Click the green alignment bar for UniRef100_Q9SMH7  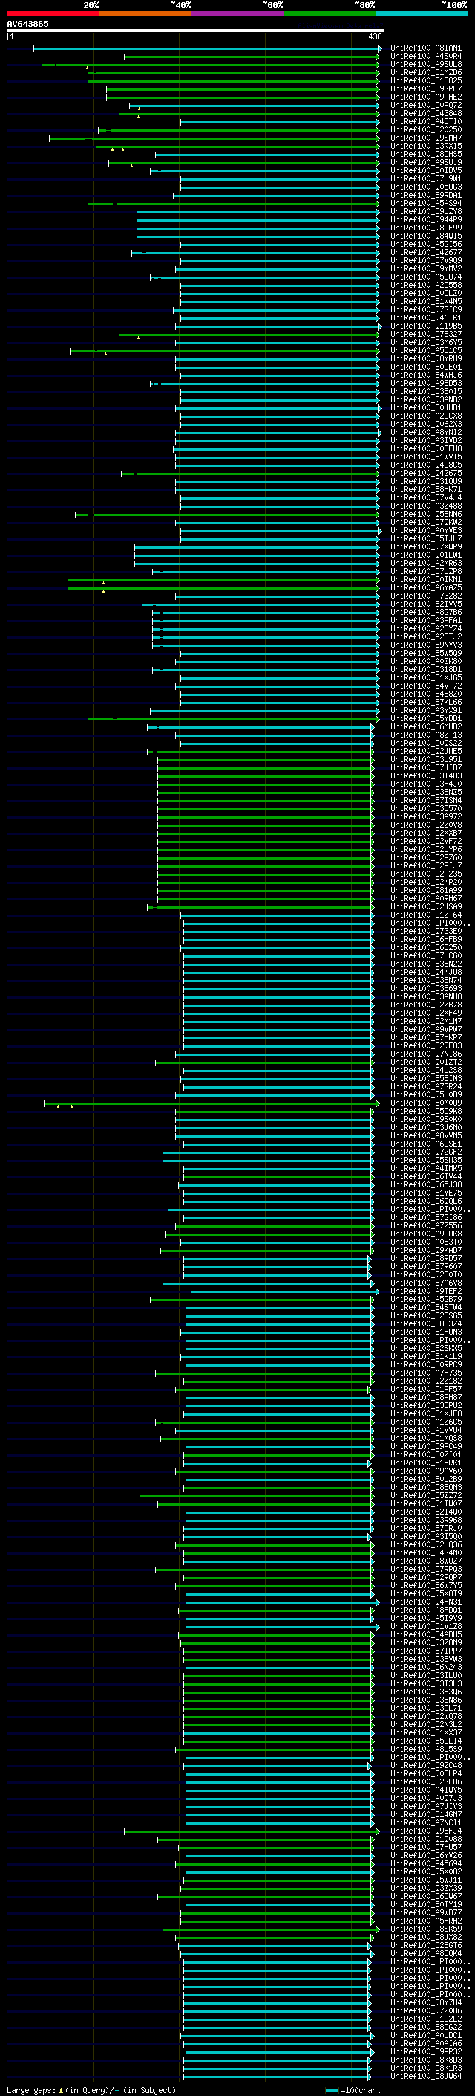click(214, 138)
